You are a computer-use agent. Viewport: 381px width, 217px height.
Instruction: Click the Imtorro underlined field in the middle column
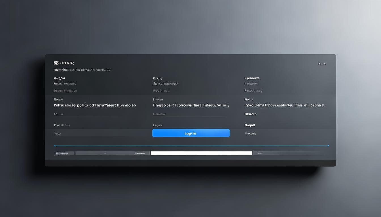click(159, 114)
